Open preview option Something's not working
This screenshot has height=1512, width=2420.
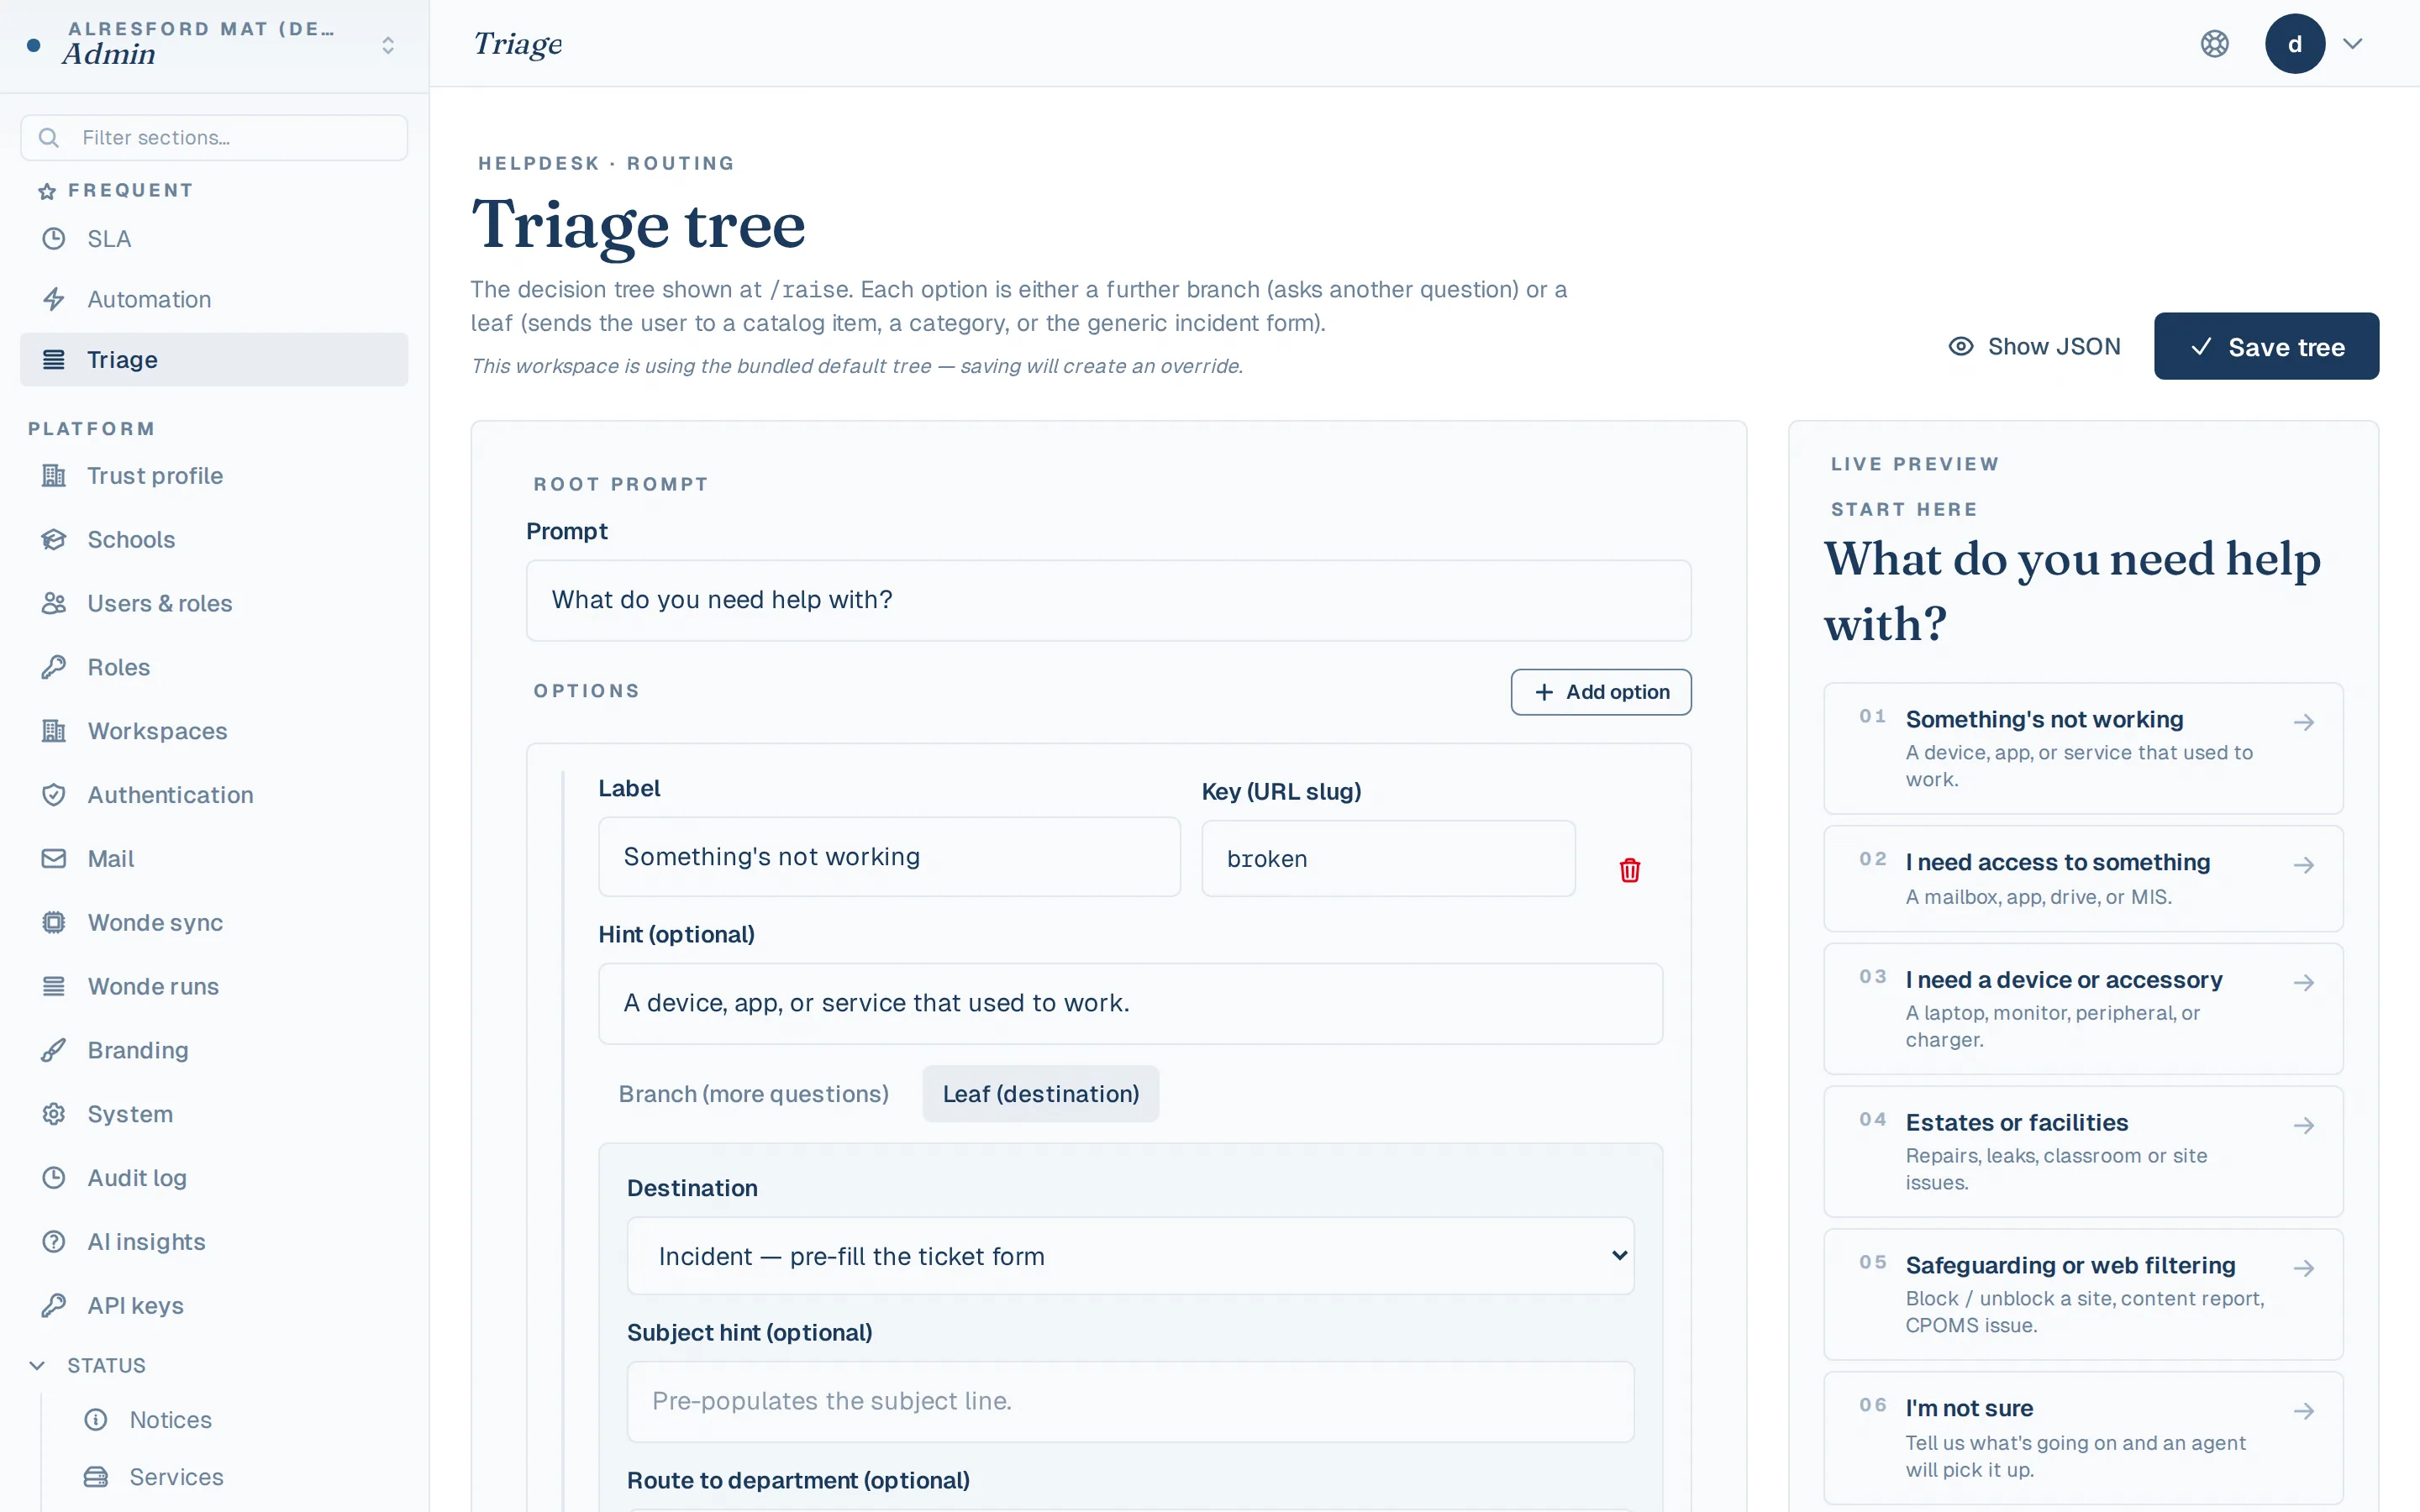click(x=2084, y=748)
